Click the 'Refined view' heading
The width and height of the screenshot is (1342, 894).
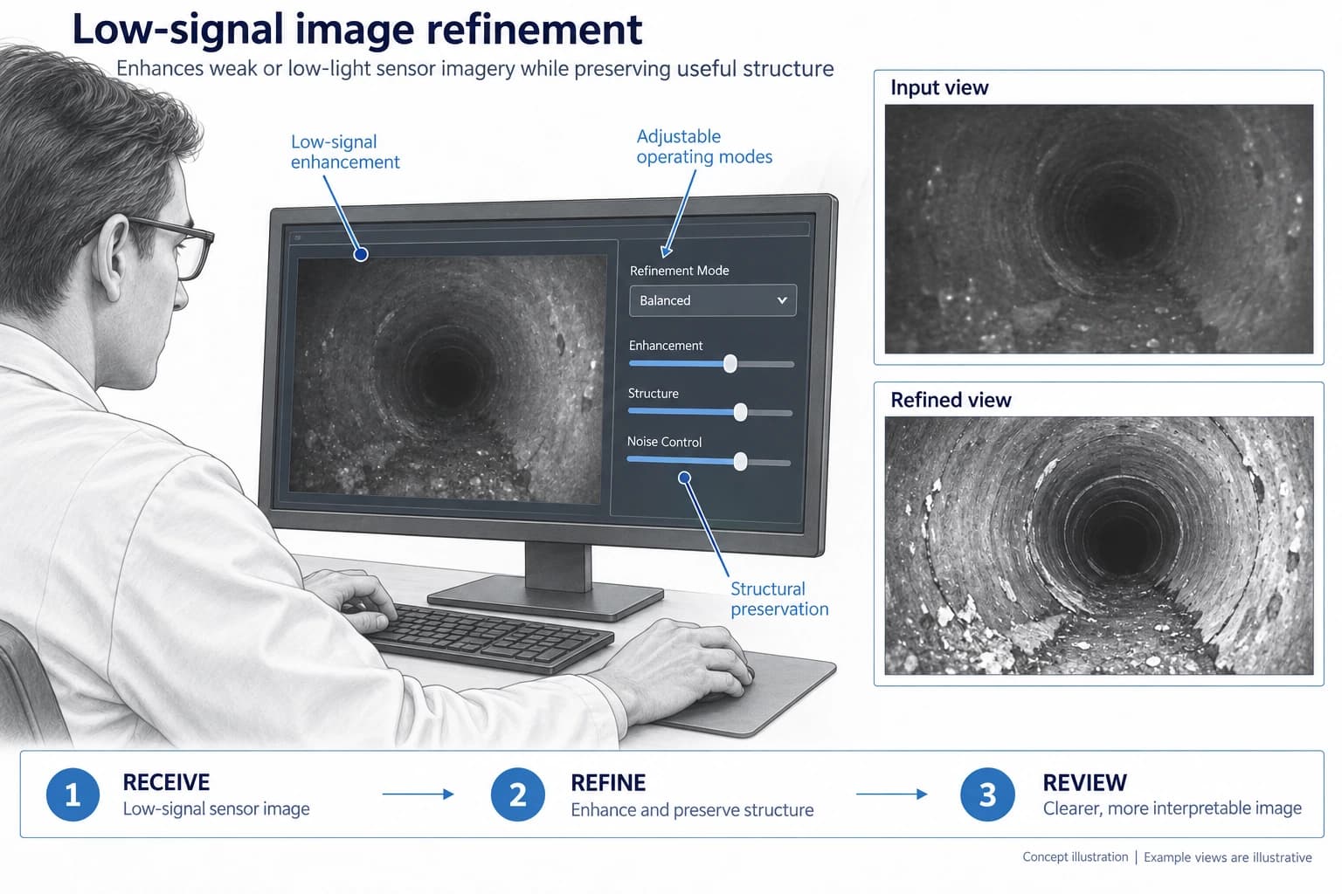tap(951, 400)
